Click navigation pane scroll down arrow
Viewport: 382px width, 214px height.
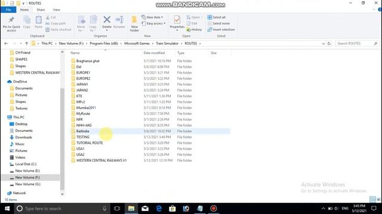coord(62,194)
